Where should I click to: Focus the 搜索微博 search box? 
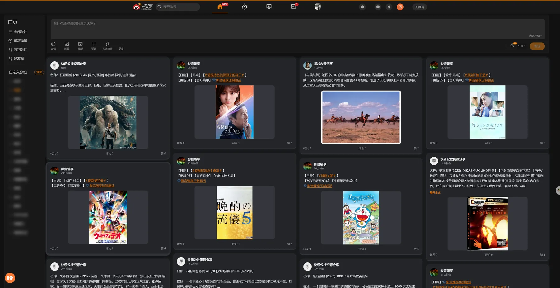coord(178,7)
